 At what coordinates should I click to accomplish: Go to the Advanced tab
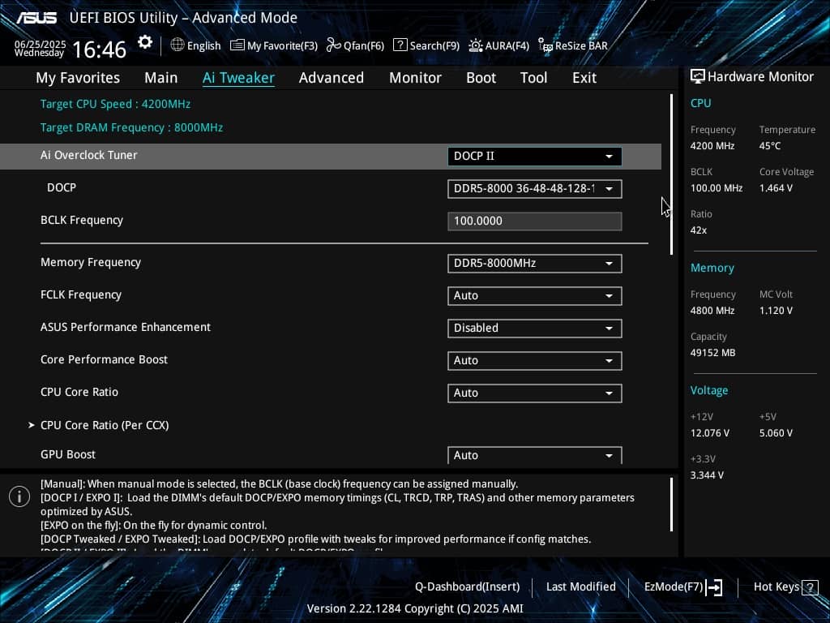[x=332, y=78]
